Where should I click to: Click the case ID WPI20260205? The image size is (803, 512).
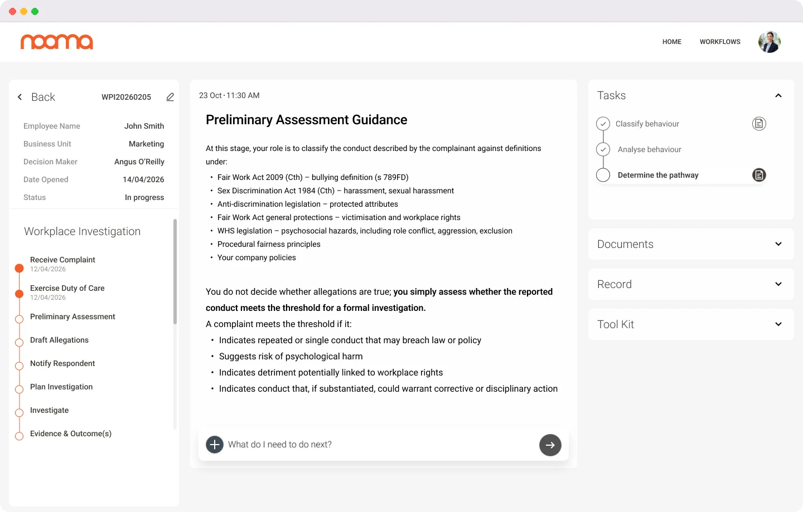tap(126, 97)
